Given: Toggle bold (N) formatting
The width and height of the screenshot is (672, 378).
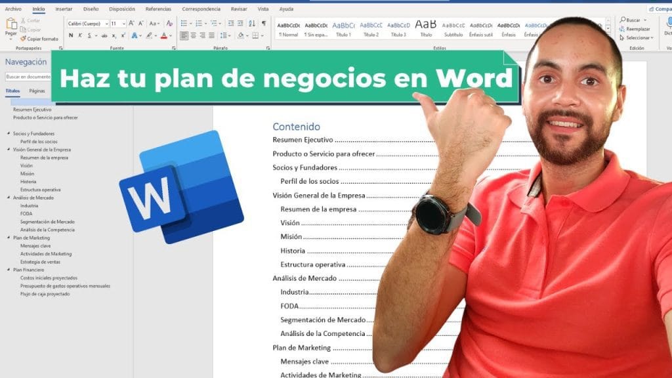Looking at the screenshot, I should click(71, 35).
